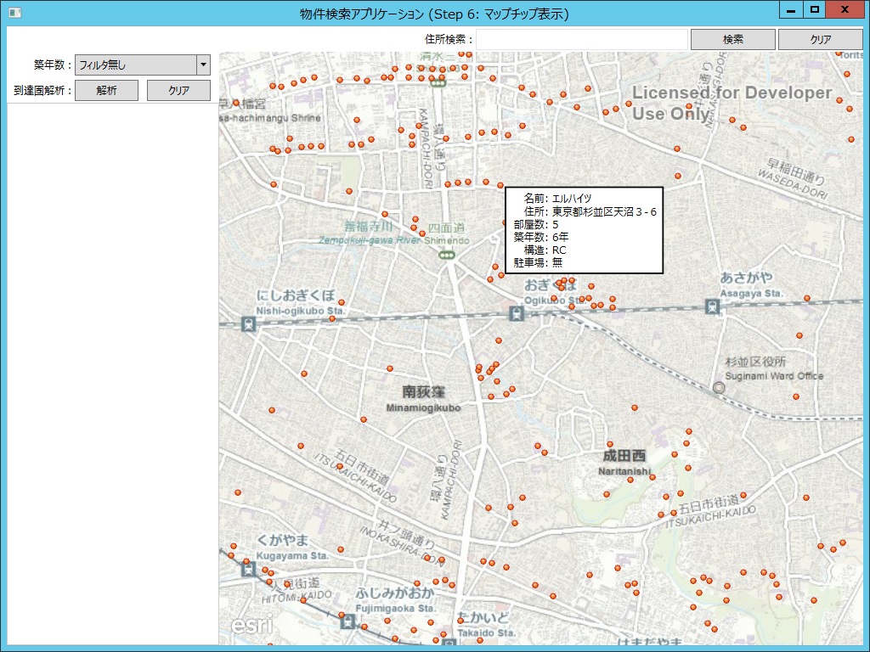Click the Suginami Ward Office circle marker

719,387
